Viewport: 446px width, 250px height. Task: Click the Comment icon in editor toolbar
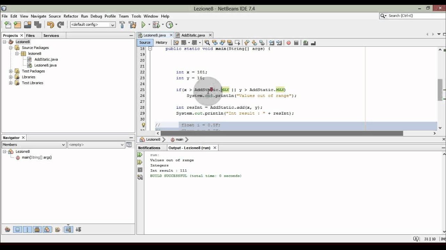(x=306, y=43)
